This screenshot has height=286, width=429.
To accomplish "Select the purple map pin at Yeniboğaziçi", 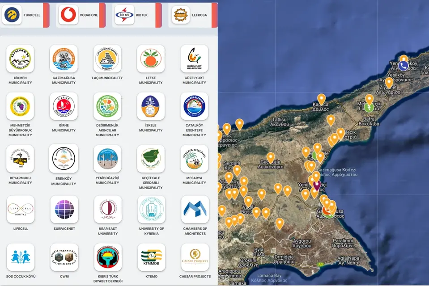I will 317,185.
